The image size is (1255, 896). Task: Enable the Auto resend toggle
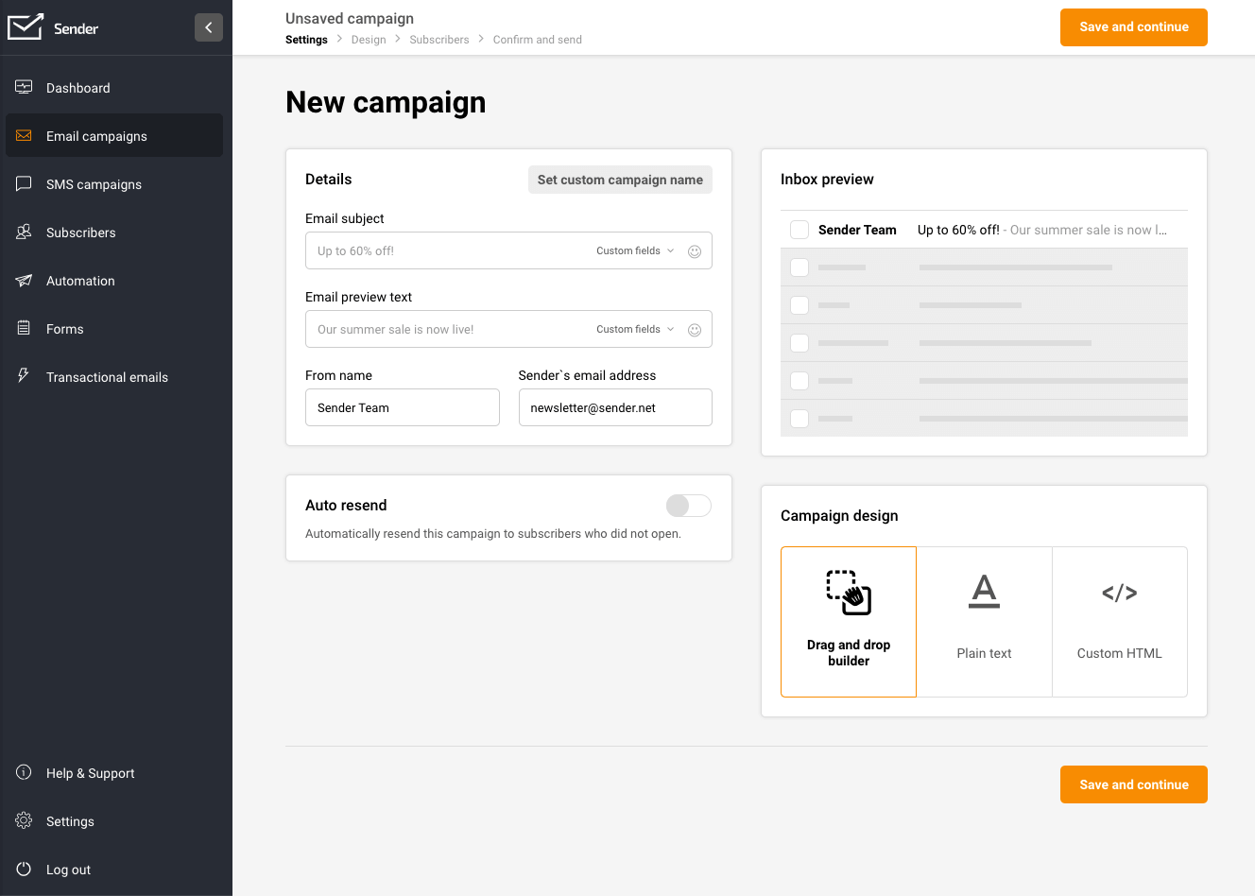pos(688,506)
